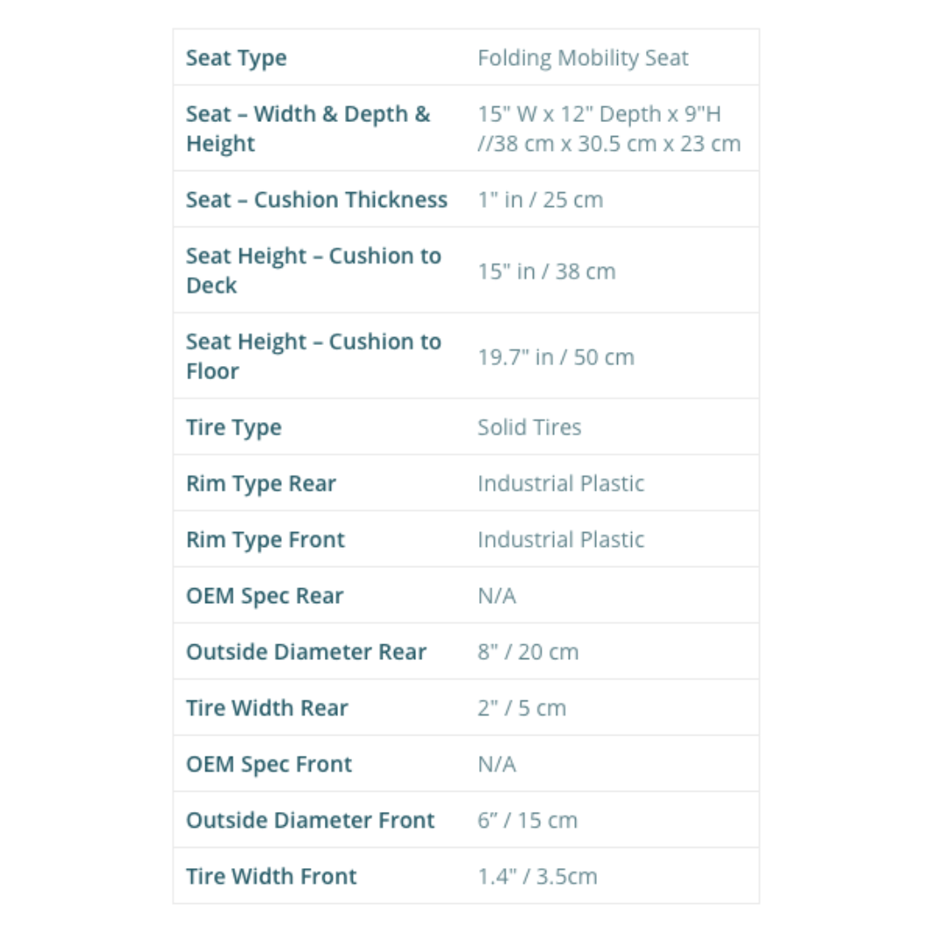This screenshot has height=948, width=948.
Task: Select the 1.4" / 3.5cm tire width value
Action: [x=537, y=877]
